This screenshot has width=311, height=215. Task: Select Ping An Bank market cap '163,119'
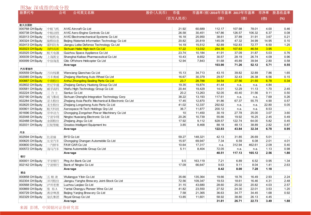tap(199, 161)
